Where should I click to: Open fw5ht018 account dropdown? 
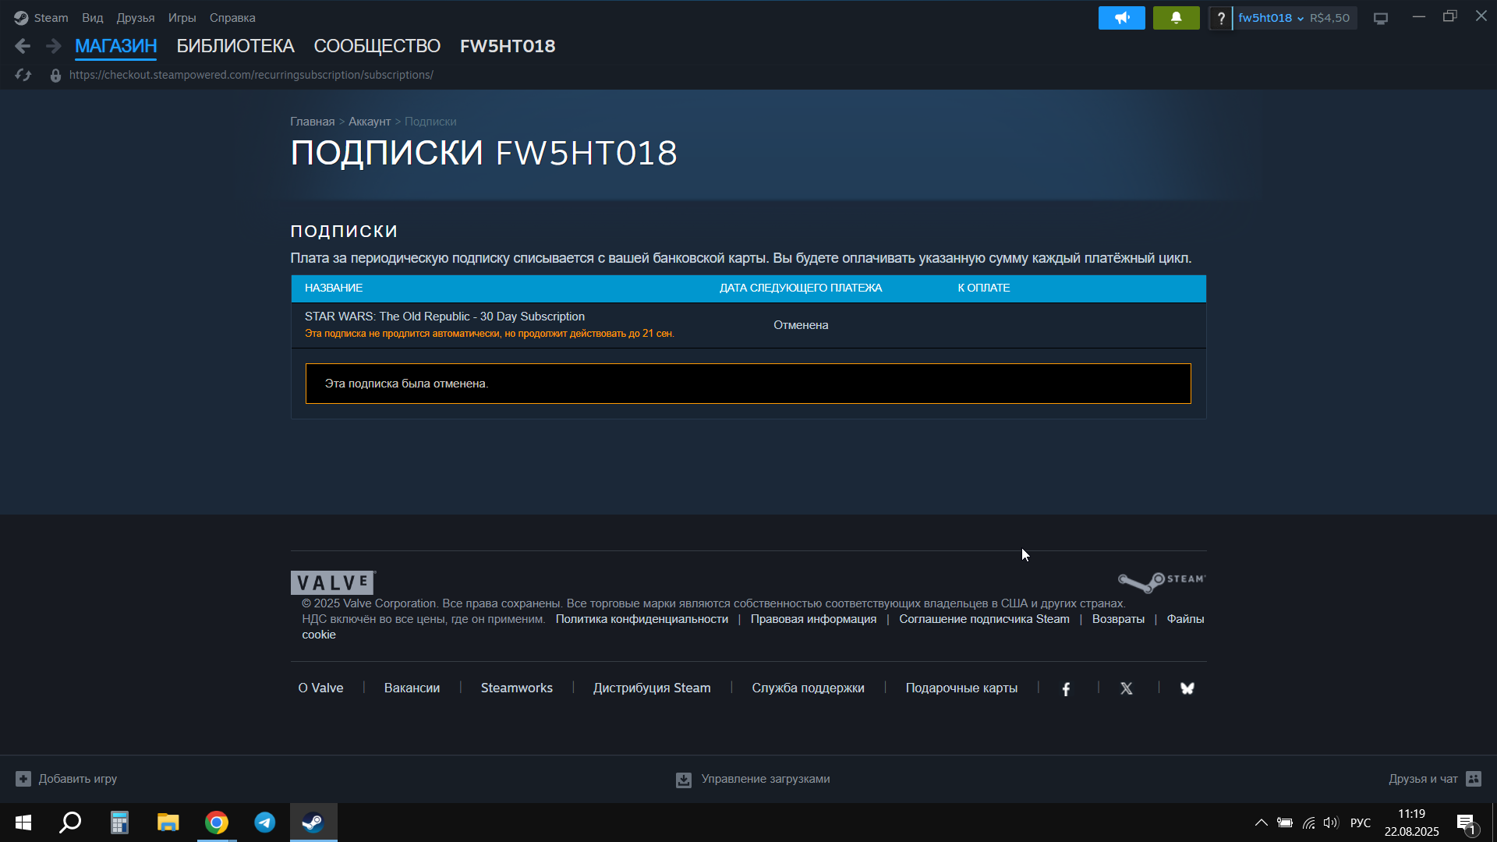pyautogui.click(x=1271, y=18)
